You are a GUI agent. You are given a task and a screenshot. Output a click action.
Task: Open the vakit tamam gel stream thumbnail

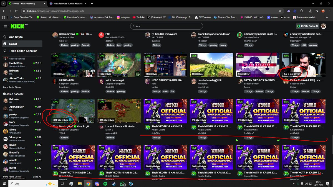(119, 65)
